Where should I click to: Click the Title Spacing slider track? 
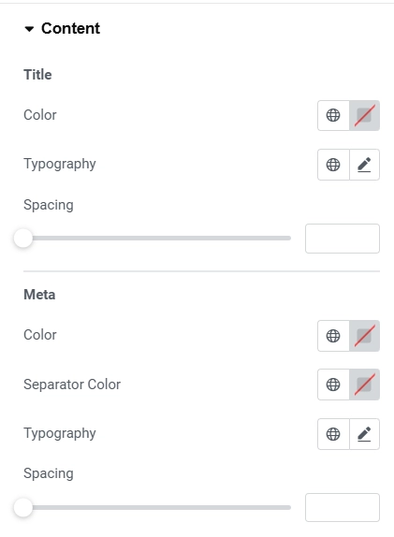click(x=157, y=238)
